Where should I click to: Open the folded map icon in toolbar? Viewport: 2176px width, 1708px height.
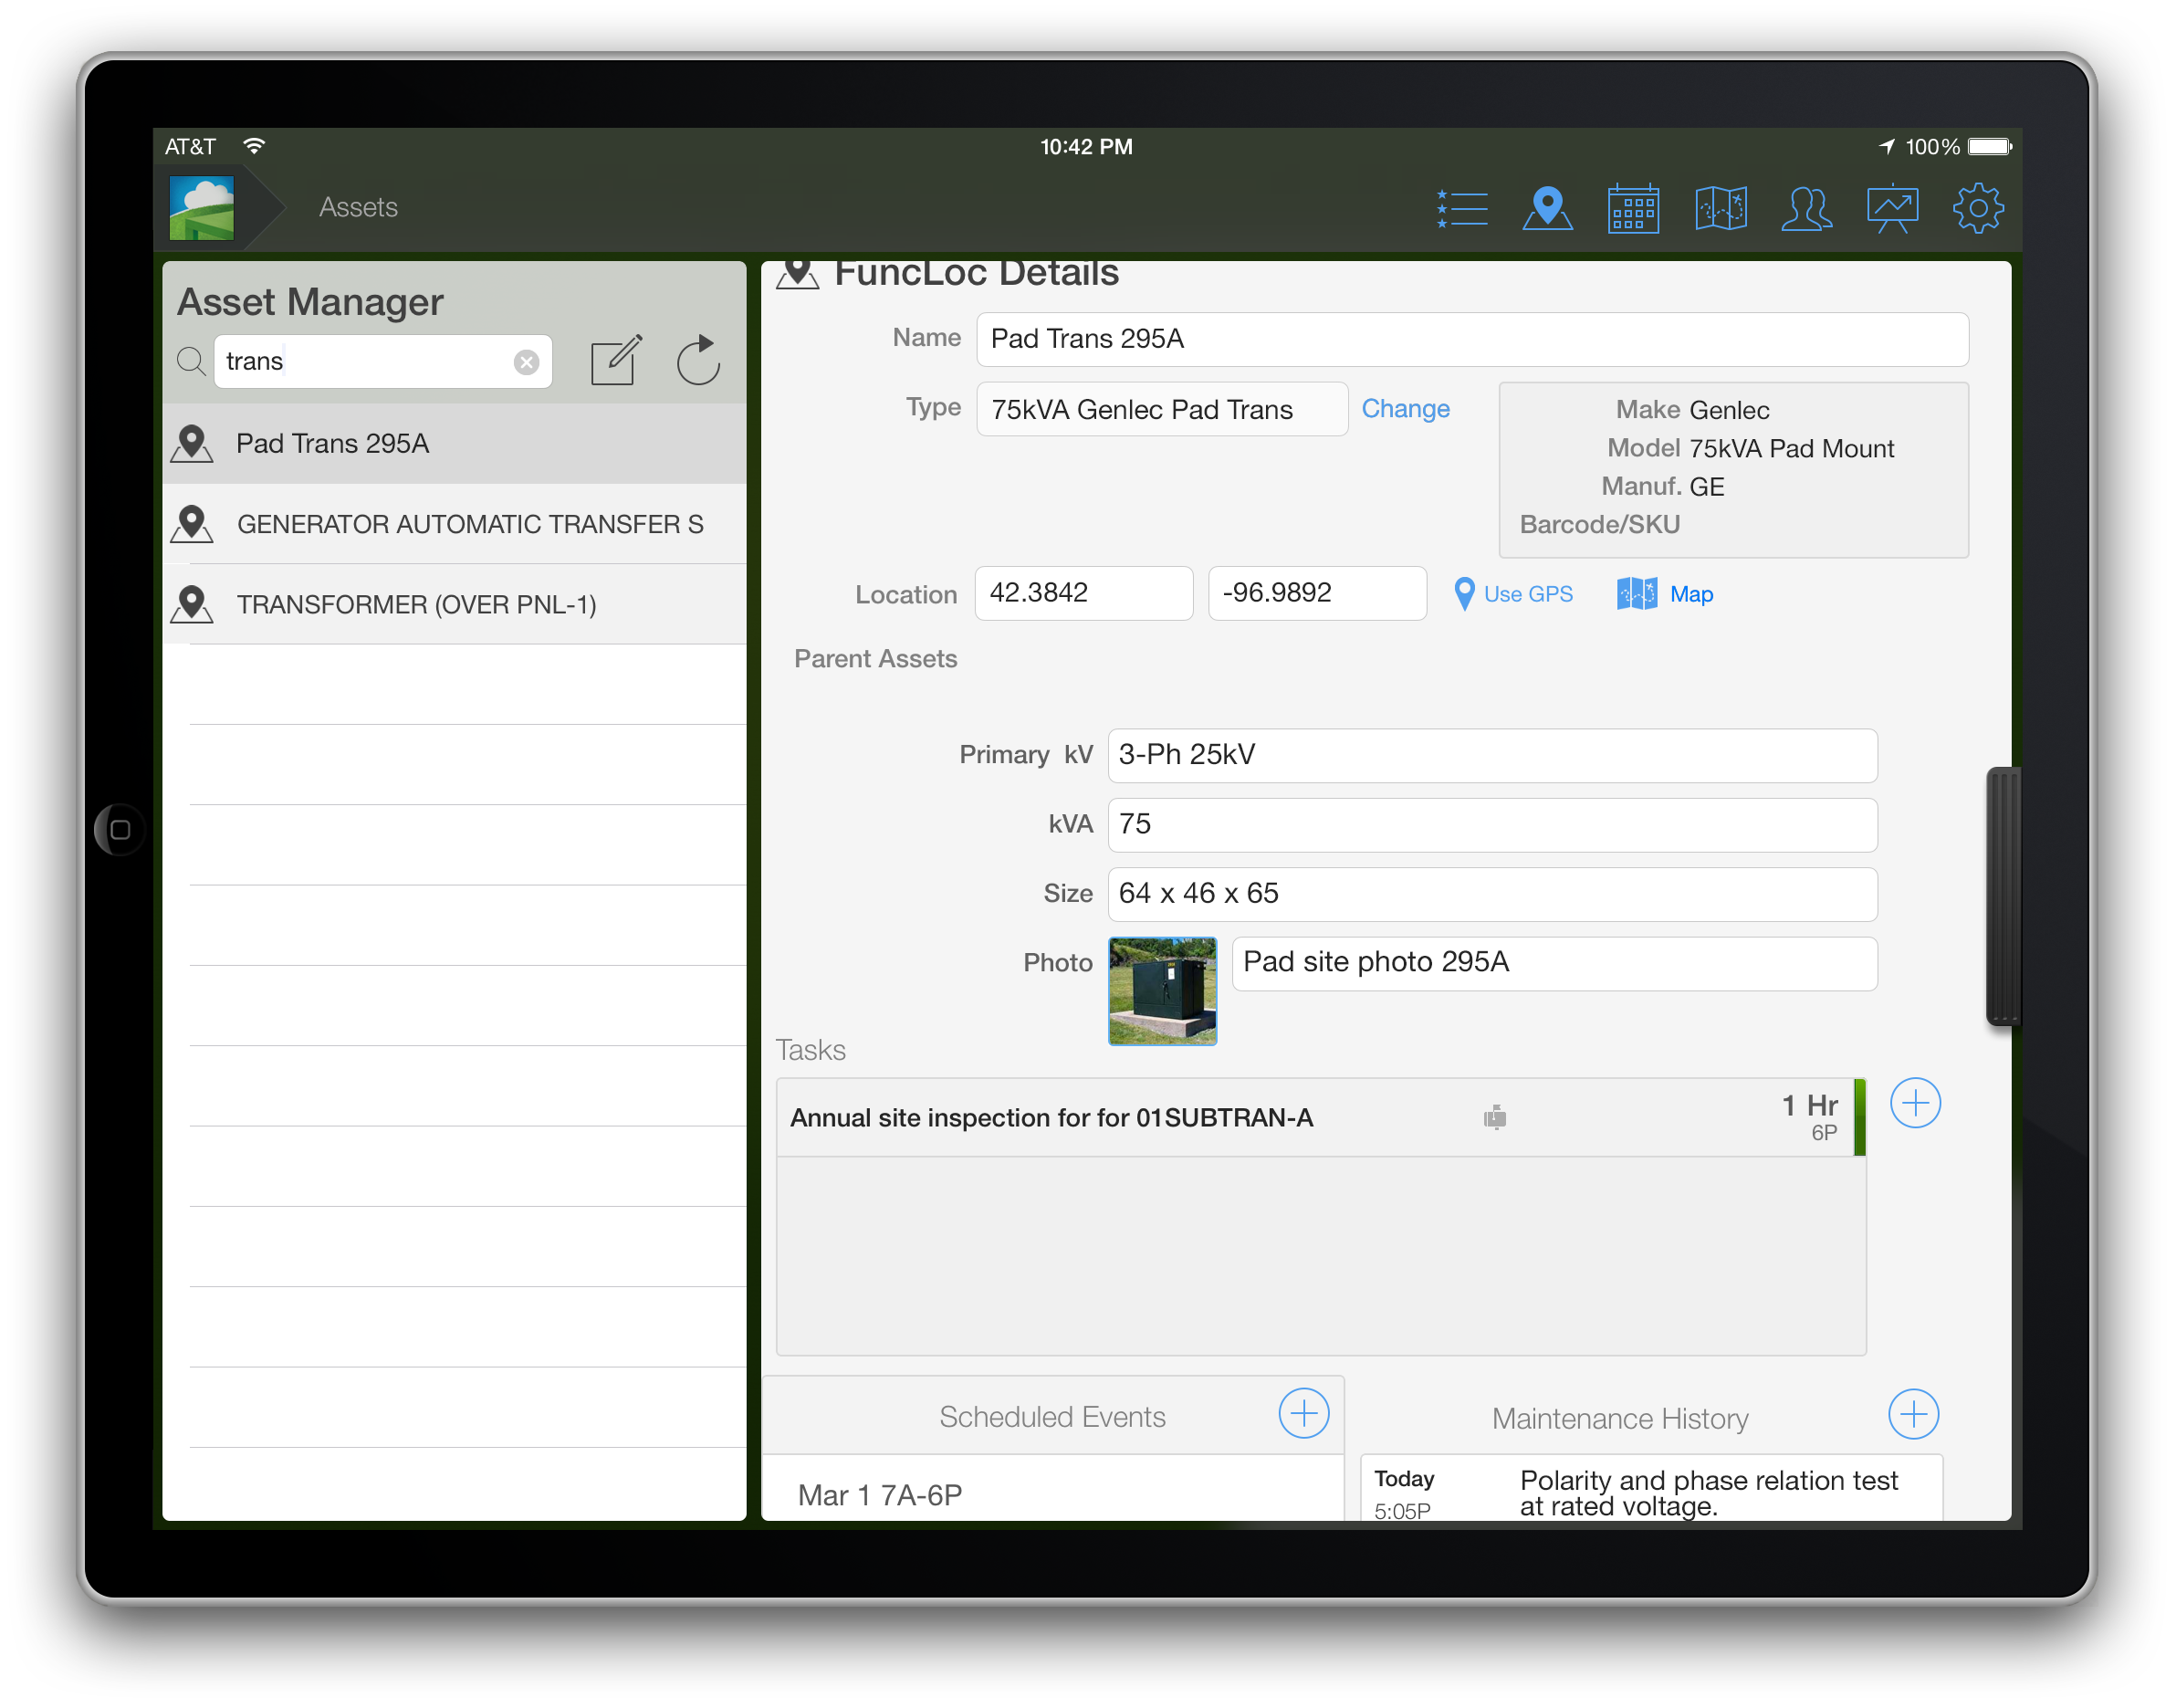tap(1720, 209)
